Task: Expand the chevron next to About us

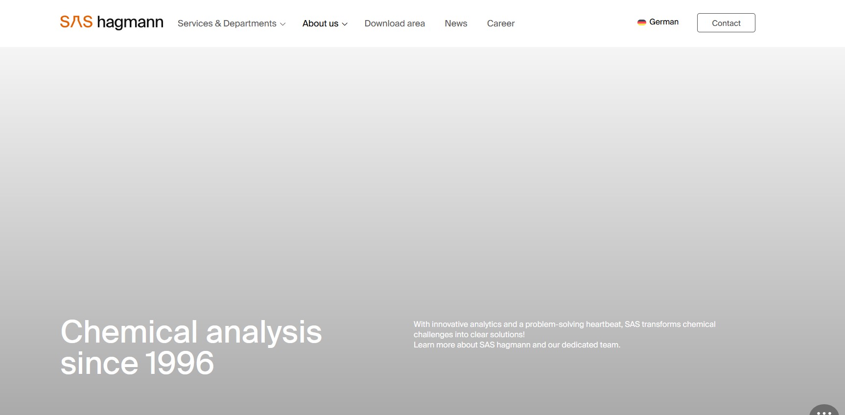Action: pos(345,24)
